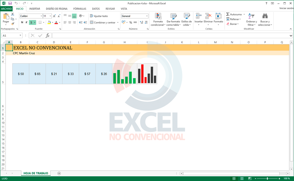Viewport: 294px width, 181px height.
Task: Open Formato condicional in Estilos group
Action: [x=158, y=19]
